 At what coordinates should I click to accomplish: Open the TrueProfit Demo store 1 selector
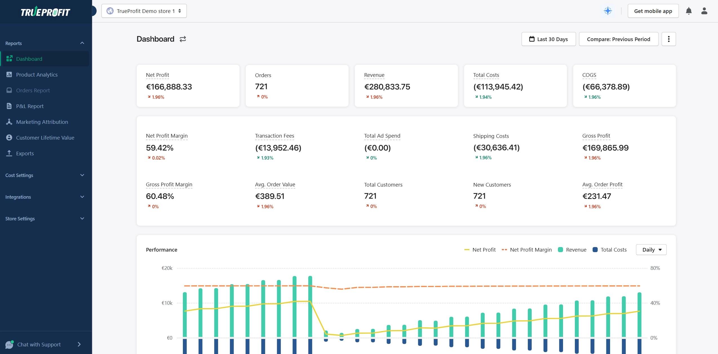coord(144,11)
